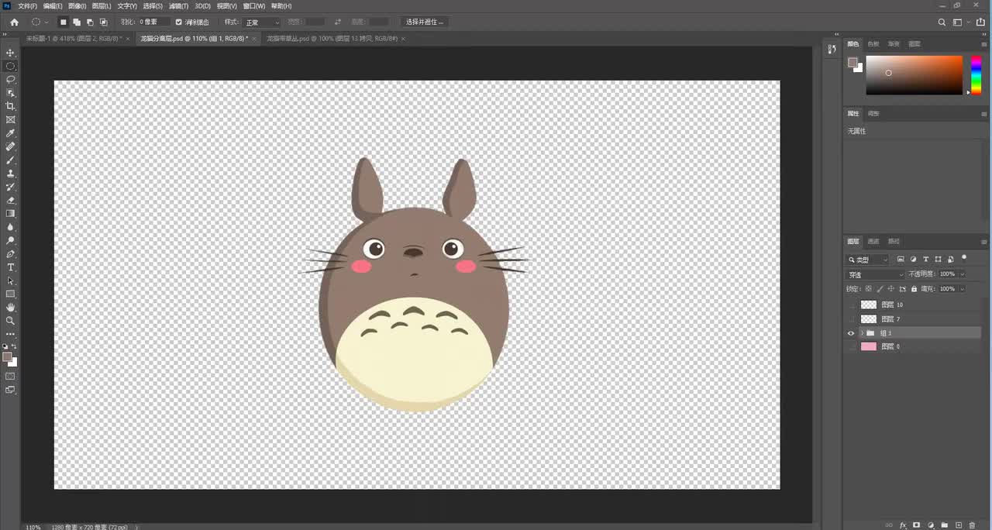The image size is (992, 530).
Task: Select the Move tool
Action: (x=11, y=53)
